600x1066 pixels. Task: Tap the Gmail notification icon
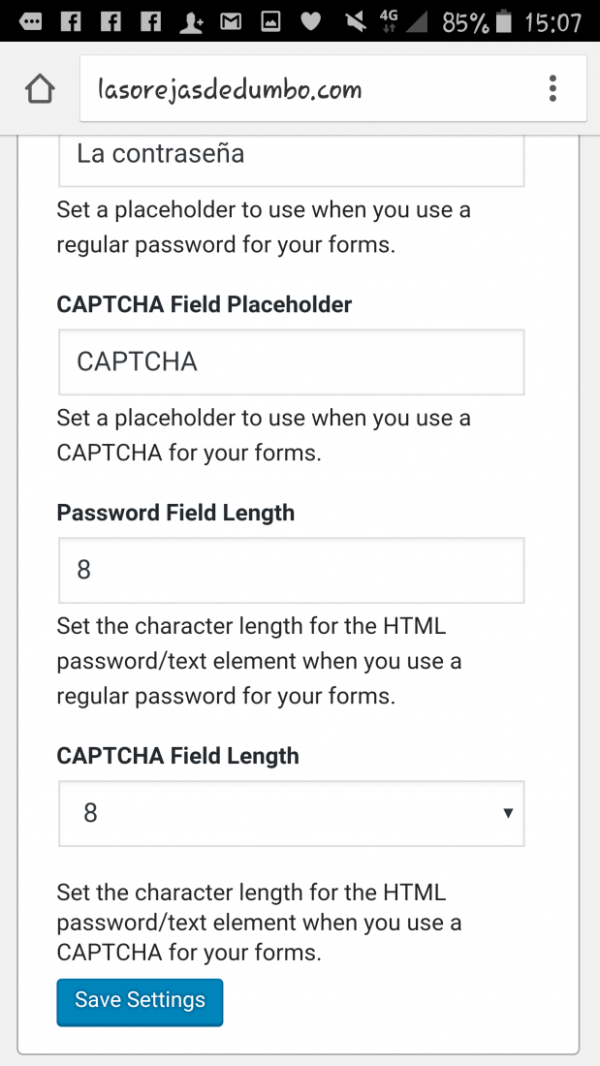point(232,21)
